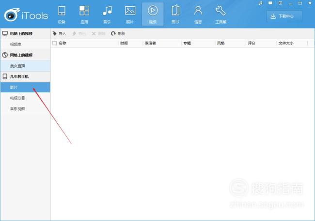Open the 应用 (Apps) section
The width and height of the screenshot is (315, 221).
coord(84,15)
